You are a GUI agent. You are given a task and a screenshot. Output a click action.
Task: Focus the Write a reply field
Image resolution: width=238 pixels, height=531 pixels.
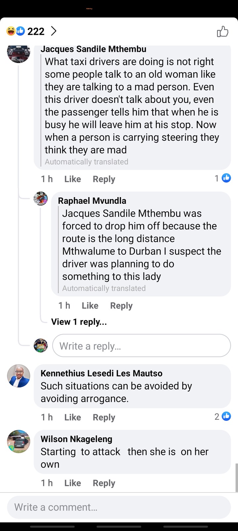click(141, 346)
